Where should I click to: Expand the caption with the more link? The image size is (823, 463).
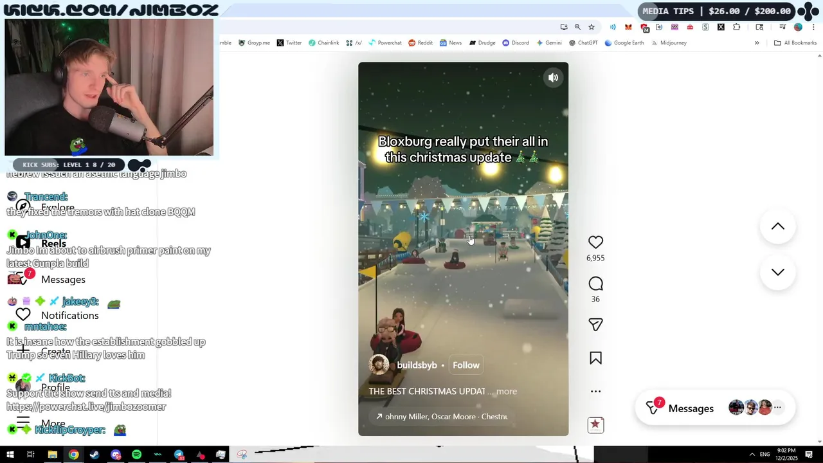[x=507, y=391]
